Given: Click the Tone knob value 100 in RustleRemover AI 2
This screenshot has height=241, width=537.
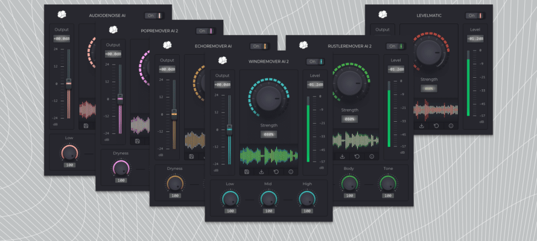Looking at the screenshot, I should (388, 196).
